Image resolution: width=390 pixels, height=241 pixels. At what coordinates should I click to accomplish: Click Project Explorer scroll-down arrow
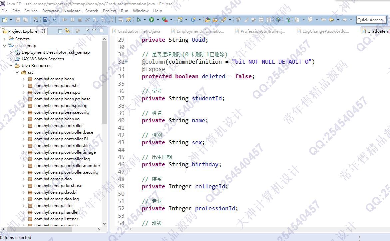[x=105, y=224]
